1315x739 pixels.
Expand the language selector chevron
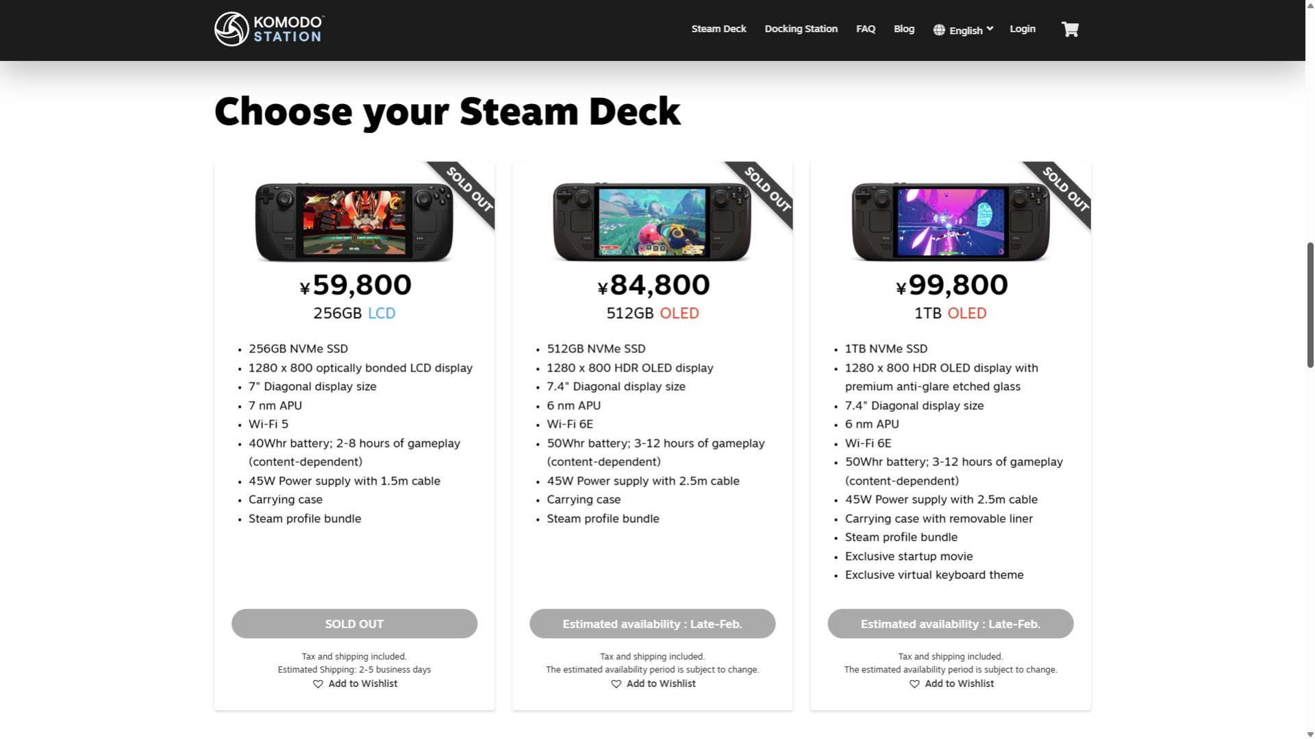click(990, 29)
